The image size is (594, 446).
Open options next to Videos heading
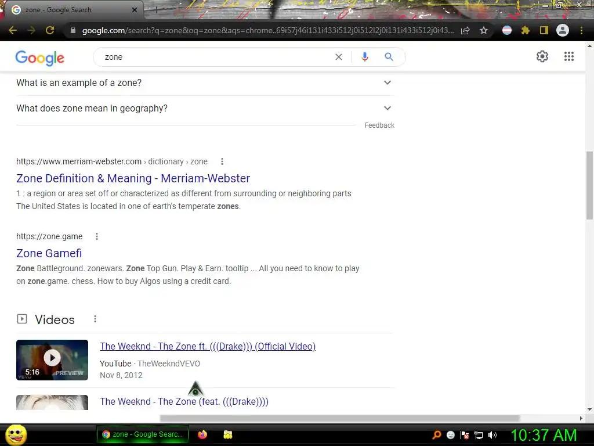pyautogui.click(x=95, y=319)
